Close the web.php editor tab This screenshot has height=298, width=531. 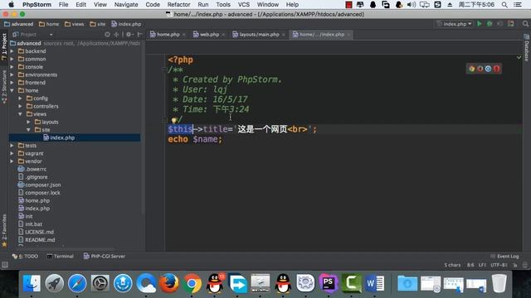tap(223, 35)
